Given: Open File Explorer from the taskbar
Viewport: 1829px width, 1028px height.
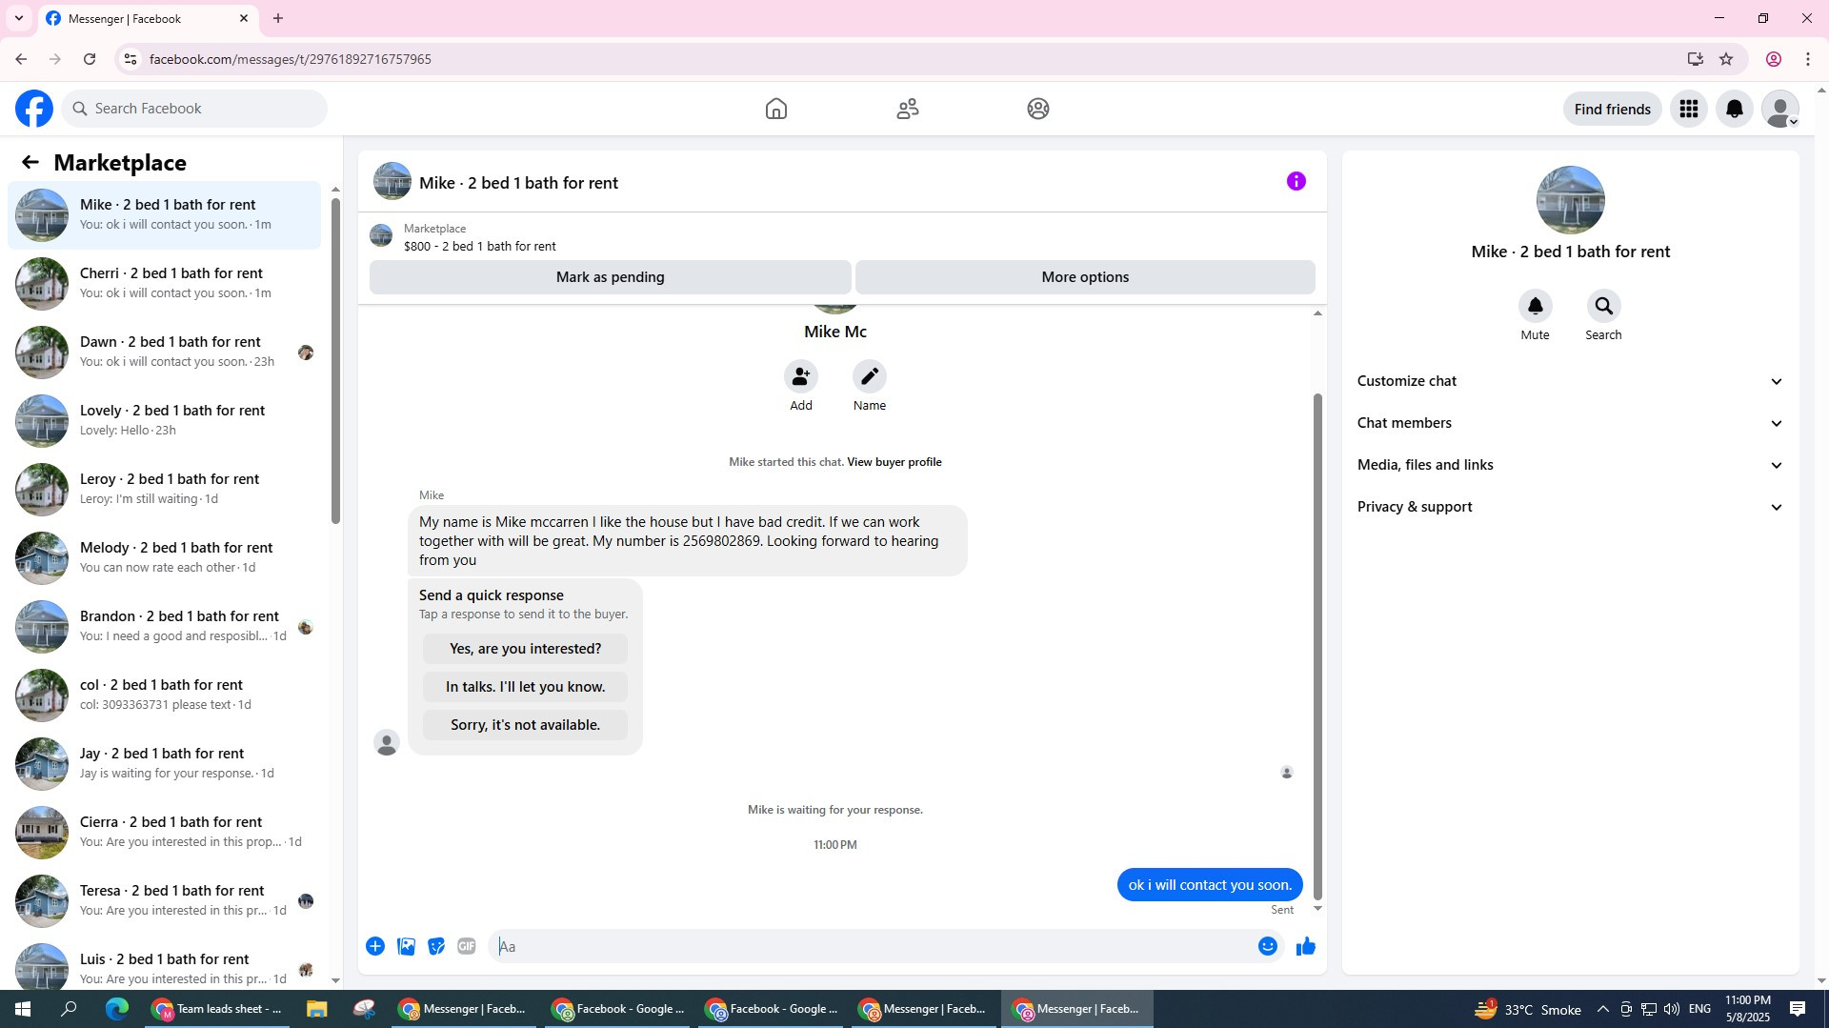Looking at the screenshot, I should [x=316, y=1009].
